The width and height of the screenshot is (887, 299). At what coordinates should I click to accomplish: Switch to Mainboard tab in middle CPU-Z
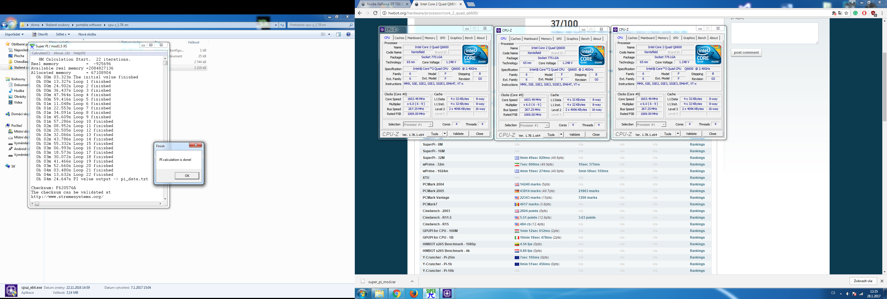pyautogui.click(x=531, y=38)
